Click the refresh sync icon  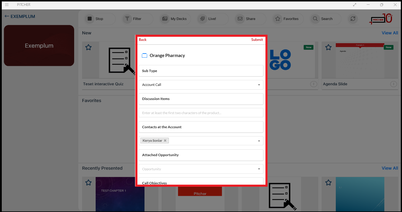tap(352, 19)
